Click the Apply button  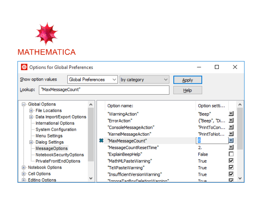(x=188, y=80)
